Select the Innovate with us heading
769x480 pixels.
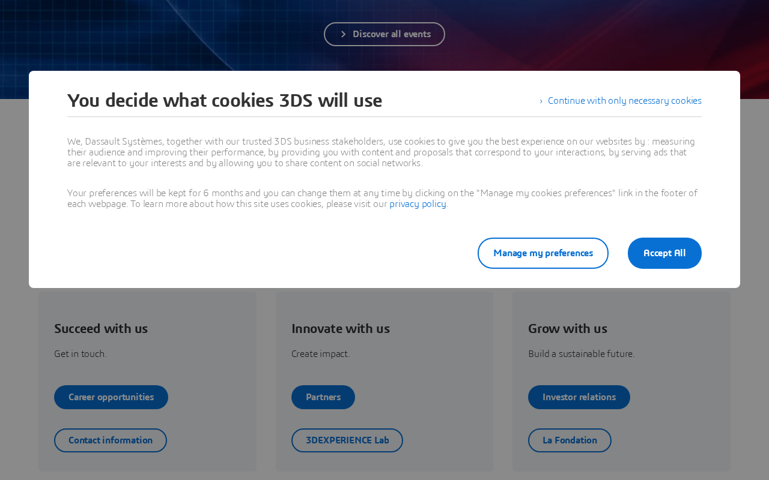341,329
